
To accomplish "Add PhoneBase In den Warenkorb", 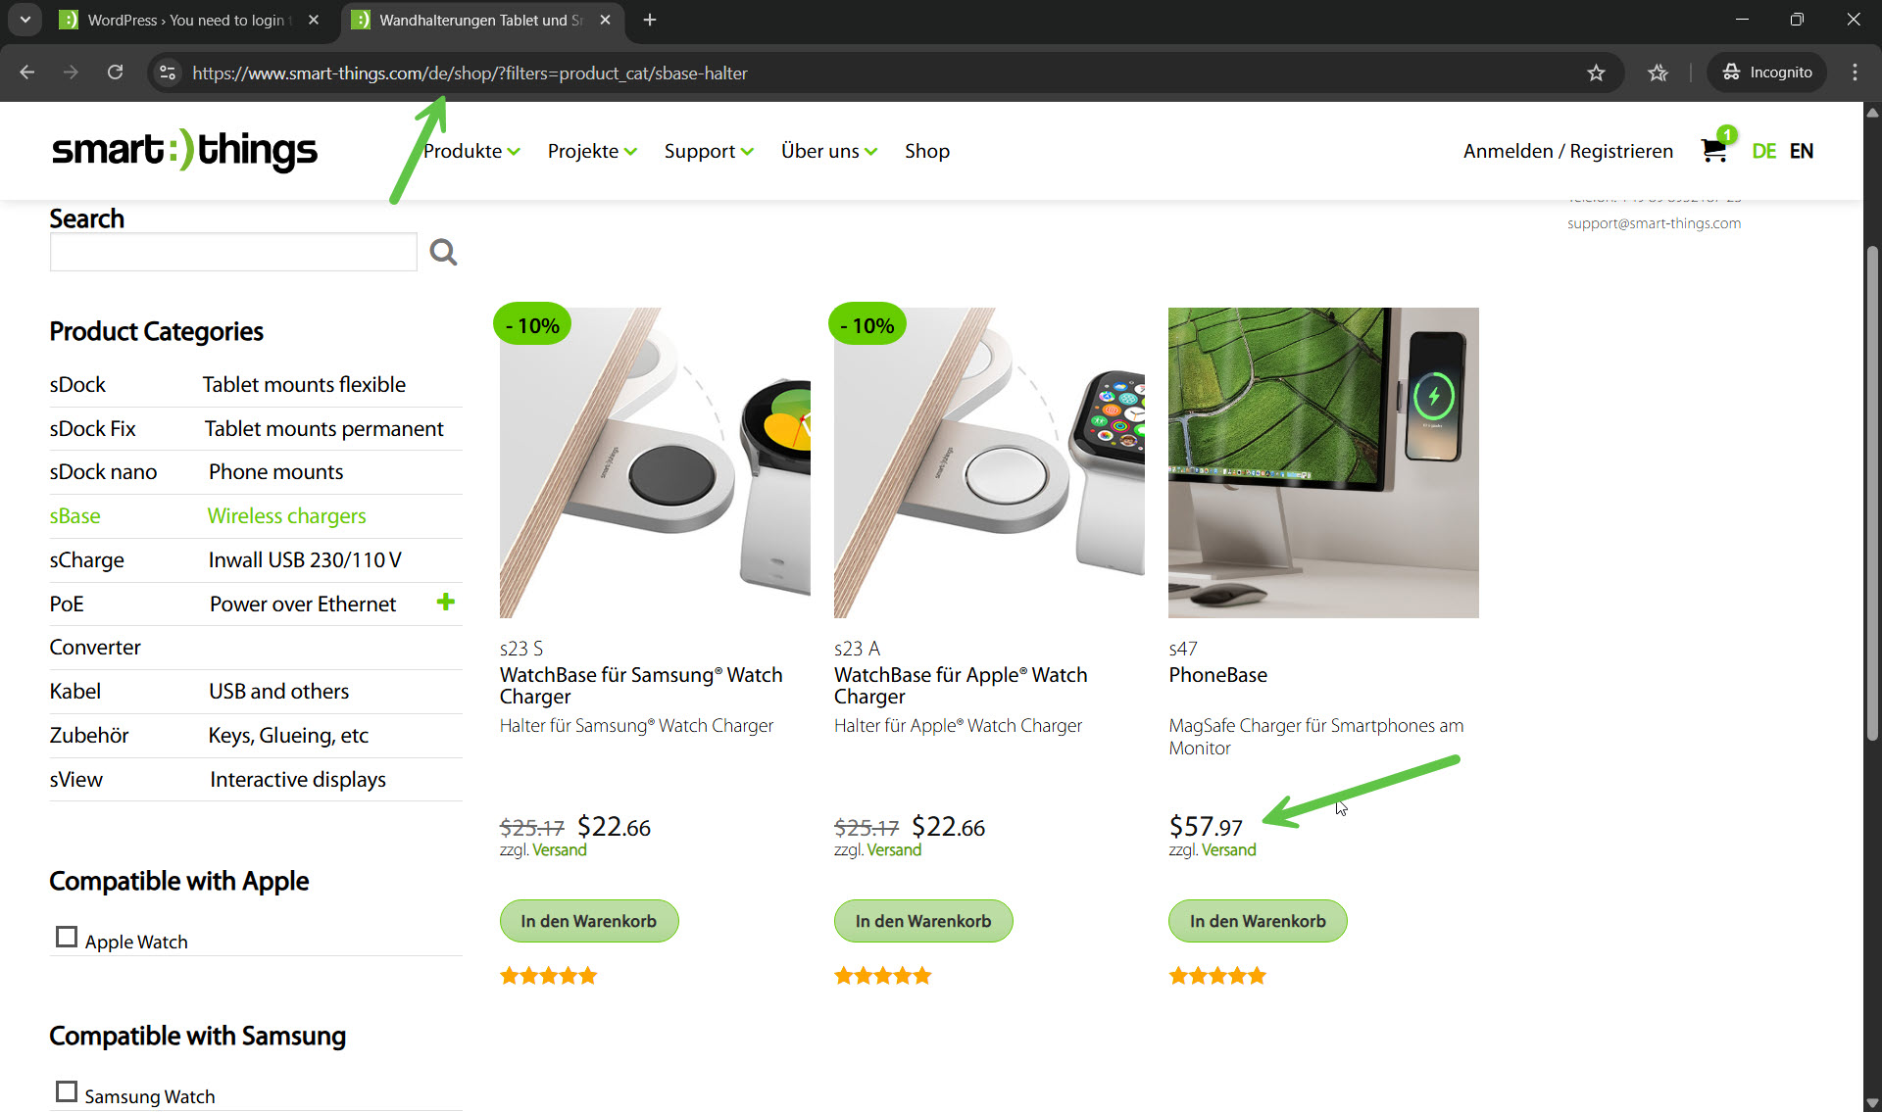I will 1258,921.
